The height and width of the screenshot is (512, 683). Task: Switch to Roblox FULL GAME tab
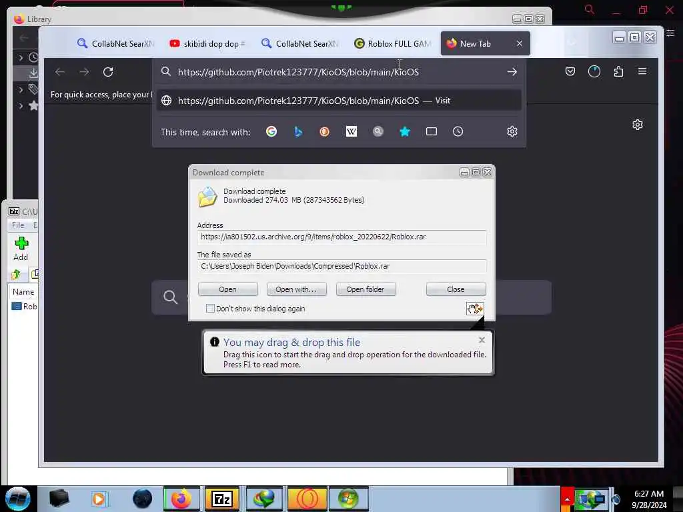pyautogui.click(x=393, y=43)
